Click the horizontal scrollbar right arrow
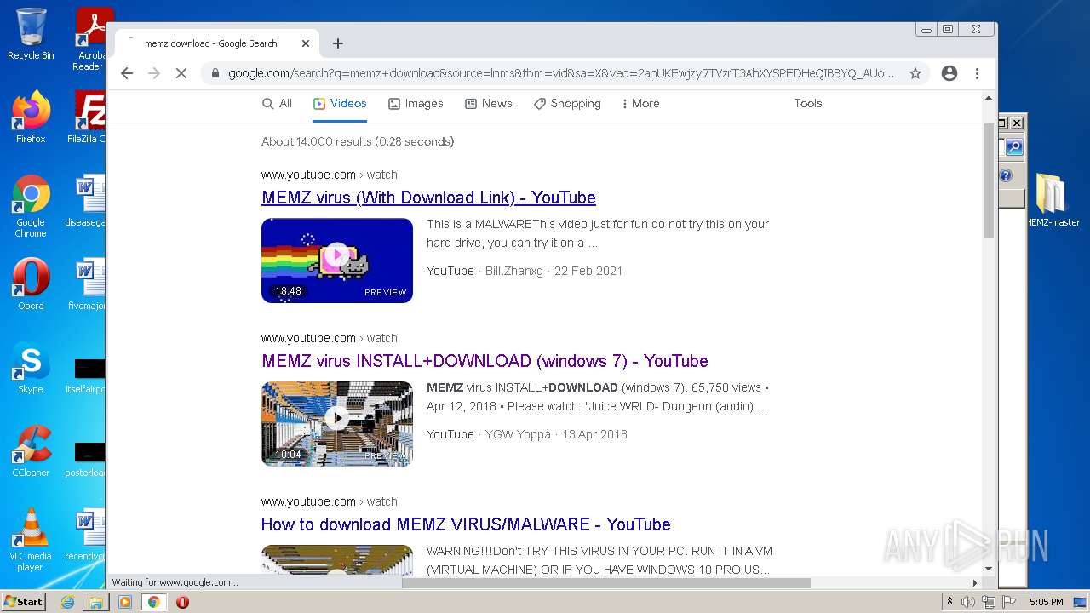Image resolution: width=1090 pixels, height=613 pixels. (x=975, y=583)
